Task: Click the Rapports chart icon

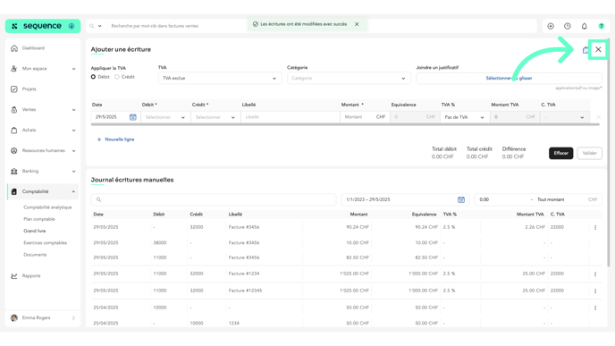Action: pos(14,275)
